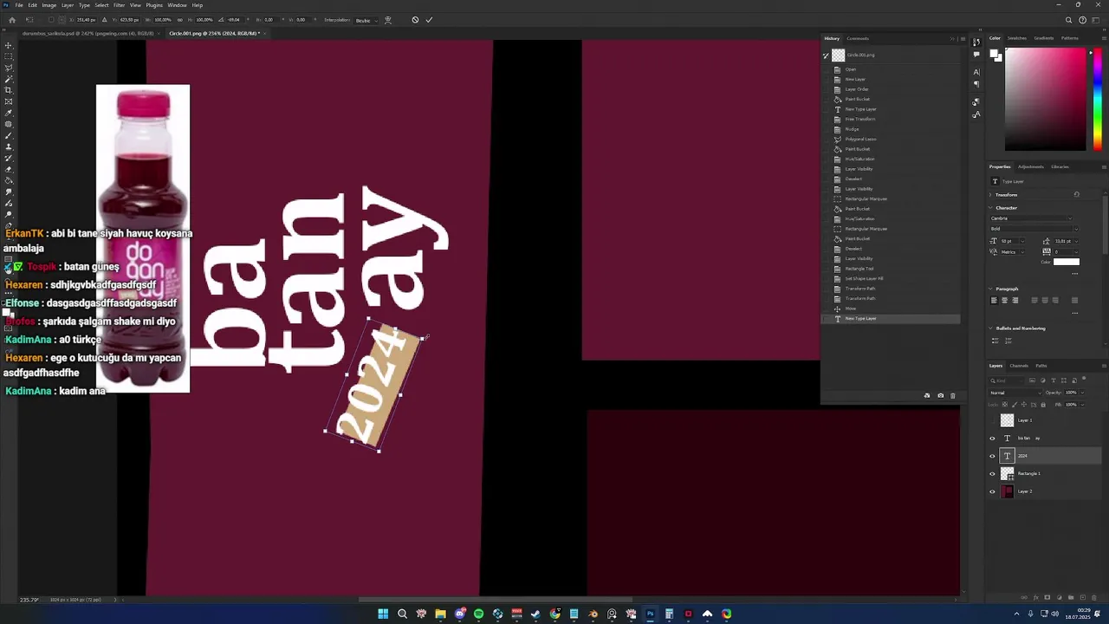Collapse the Character section

[x=990, y=208]
